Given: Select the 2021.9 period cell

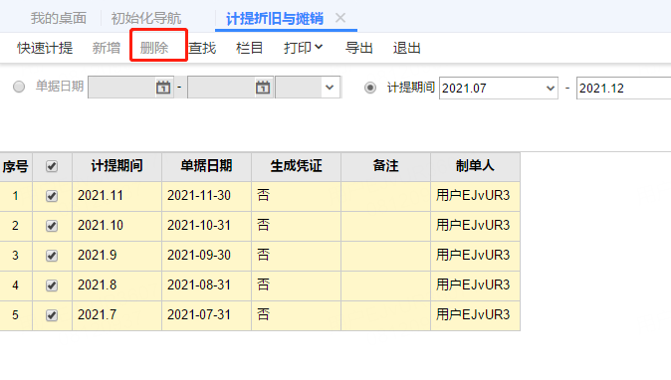Looking at the screenshot, I should point(116,256).
